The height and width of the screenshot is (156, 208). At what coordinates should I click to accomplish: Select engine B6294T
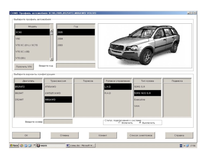coord(28,93)
